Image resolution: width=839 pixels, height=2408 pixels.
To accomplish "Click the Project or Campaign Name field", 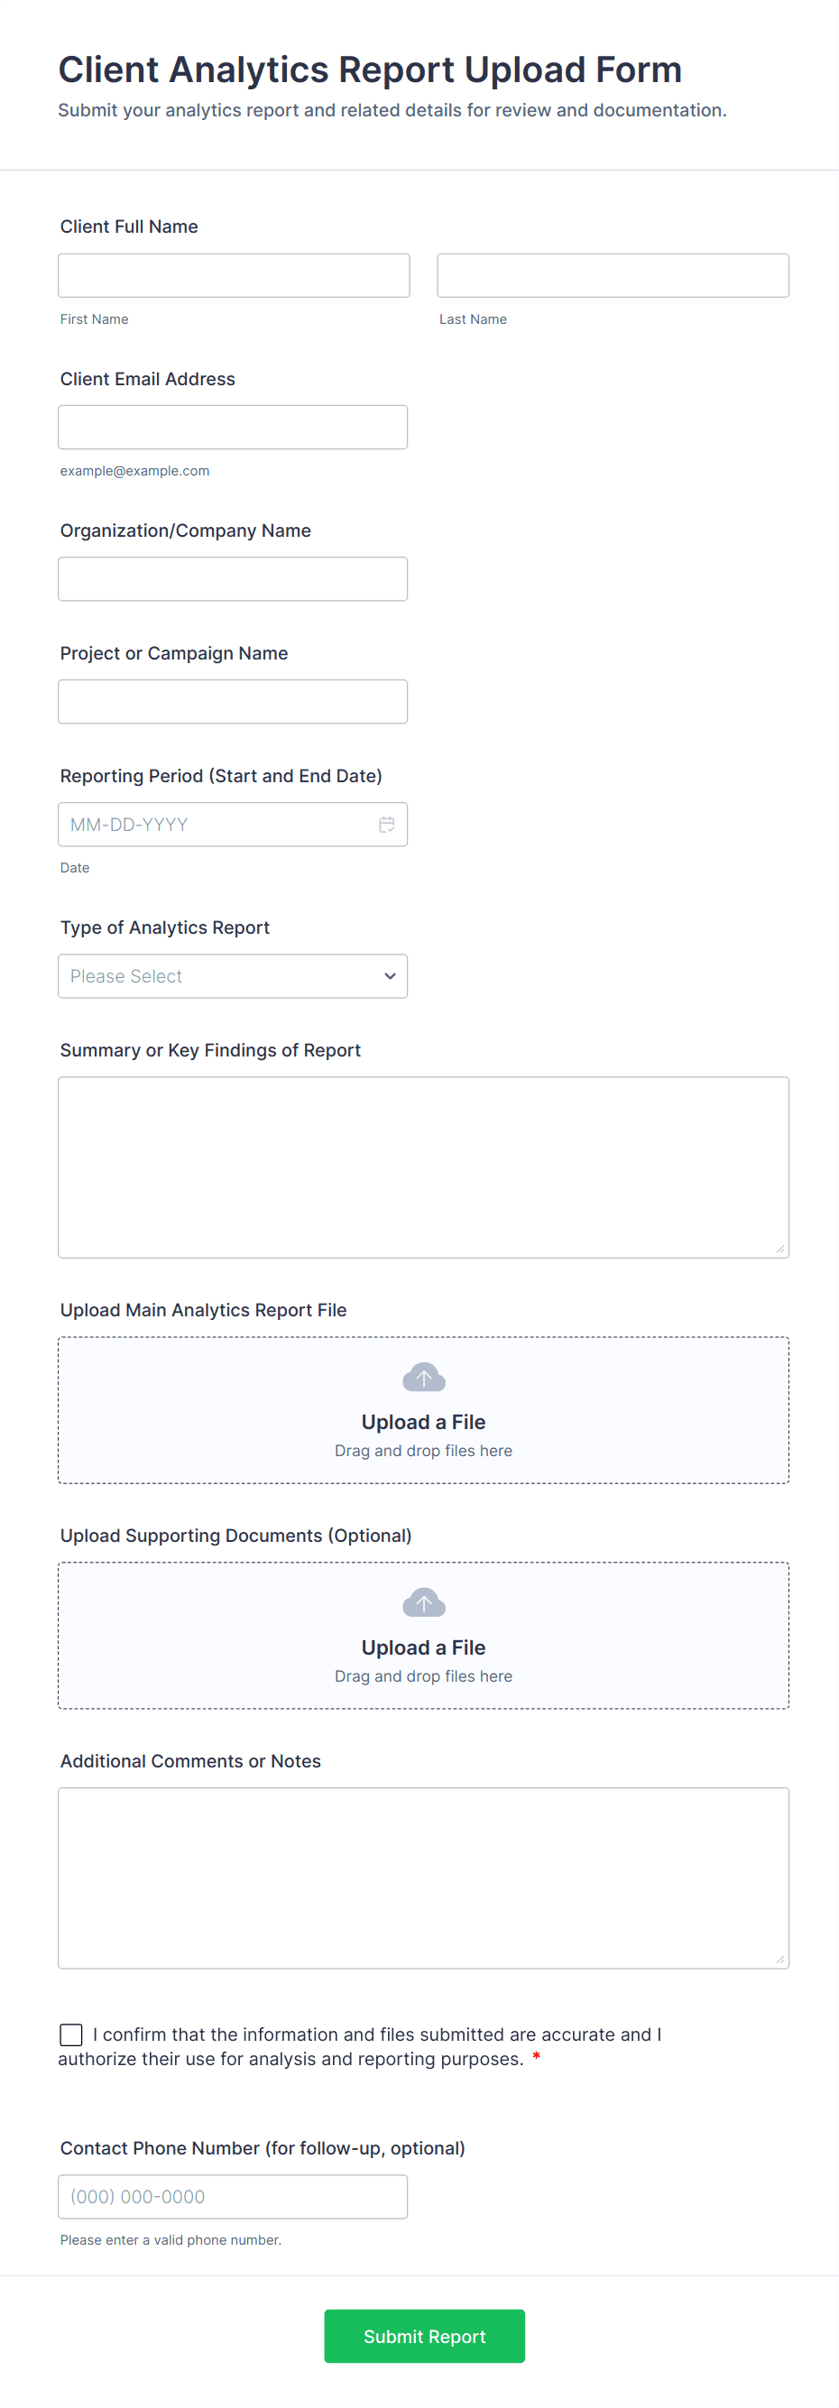I will [233, 701].
